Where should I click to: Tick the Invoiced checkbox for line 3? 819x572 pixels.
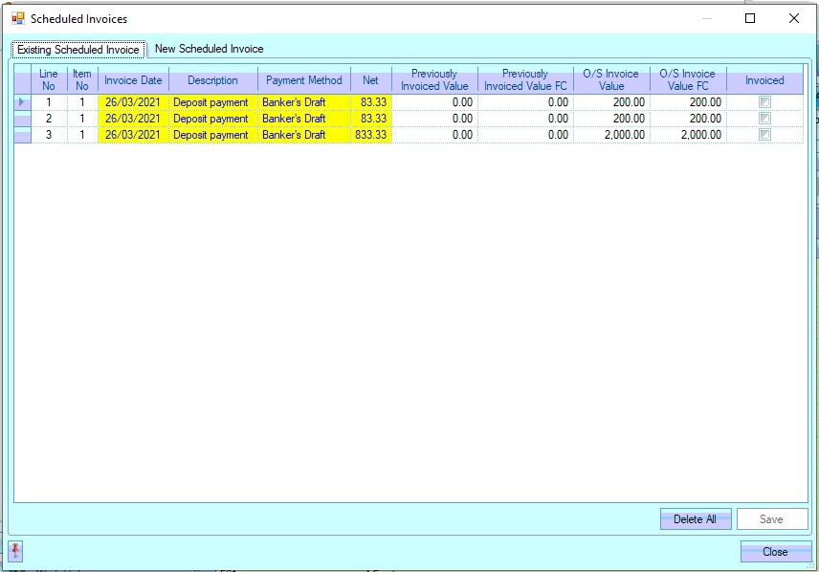764,135
